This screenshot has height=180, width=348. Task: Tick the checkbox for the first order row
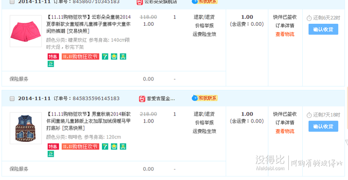pyautogui.click(x=12, y=2)
